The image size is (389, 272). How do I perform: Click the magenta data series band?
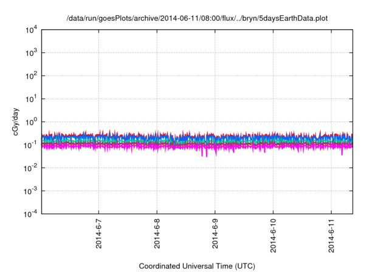[182, 147]
